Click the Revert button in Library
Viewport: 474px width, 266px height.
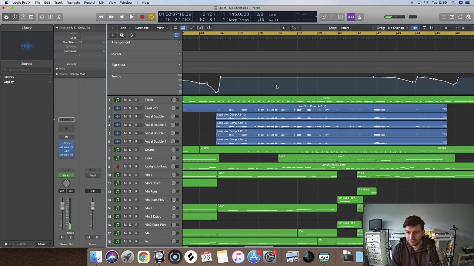(x=22, y=244)
